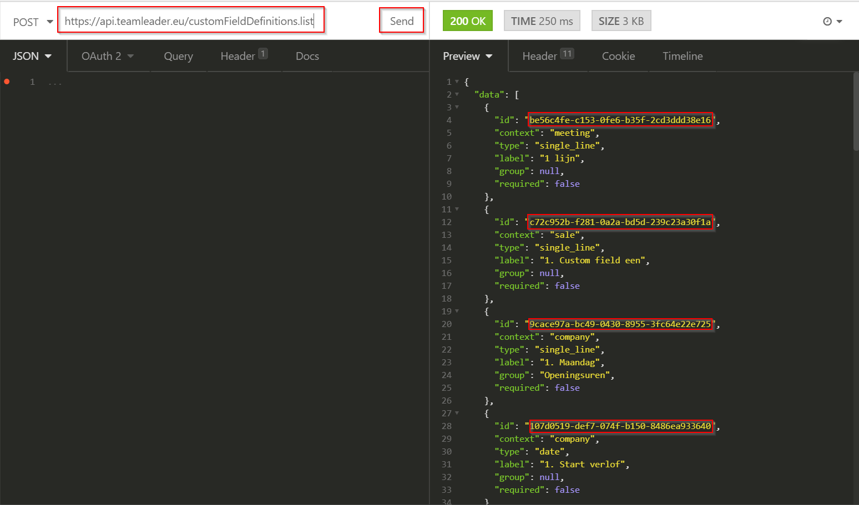Select the id 9cace97a-bc49-0430-8955-3fc64e22e725

tap(620, 324)
